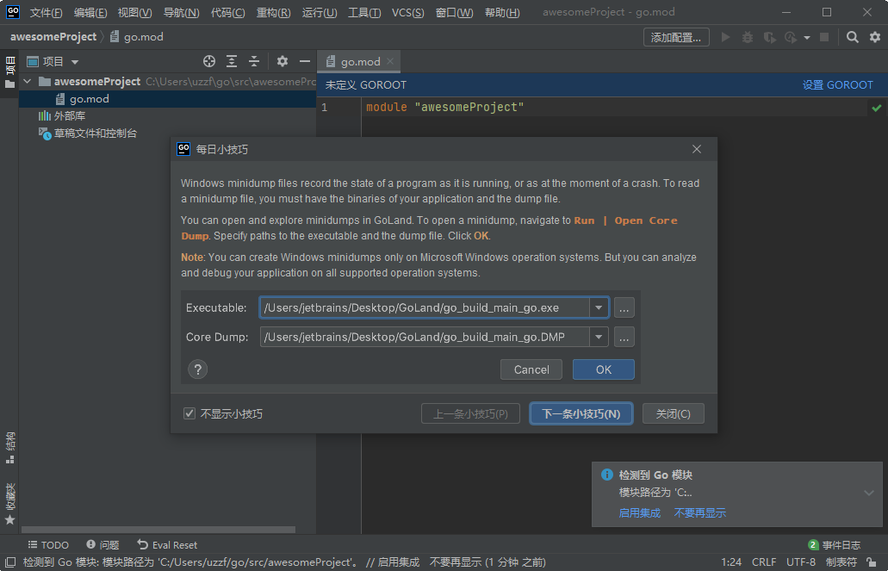Click the Core Dump path input field
Screen dimensions: 888x571
[425, 337]
